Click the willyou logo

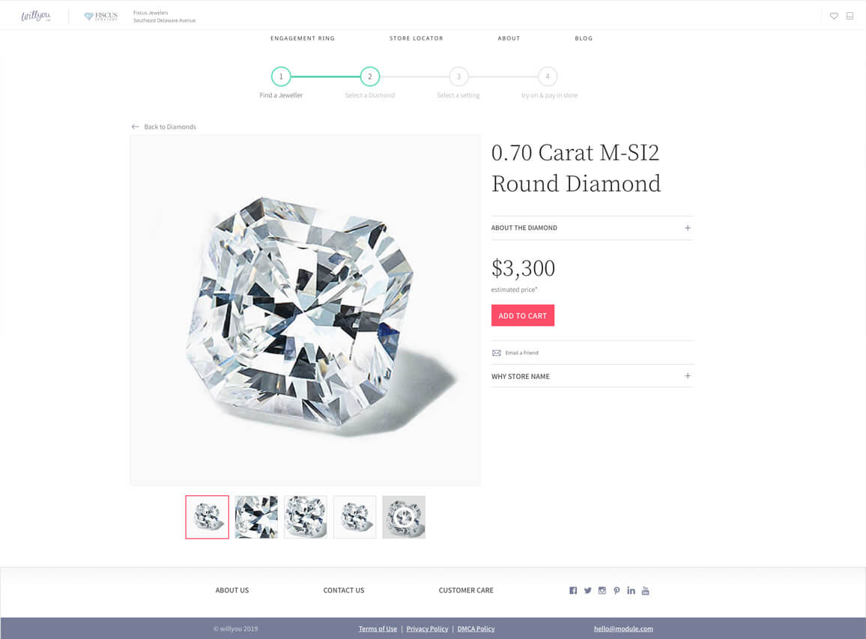[36, 16]
